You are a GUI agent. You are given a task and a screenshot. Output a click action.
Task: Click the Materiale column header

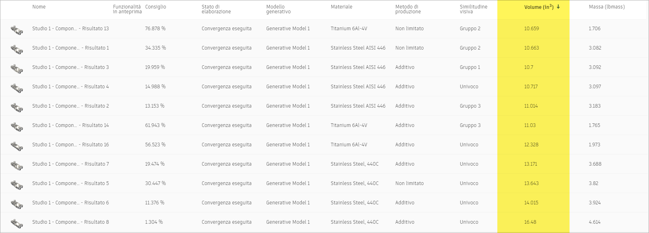(342, 7)
